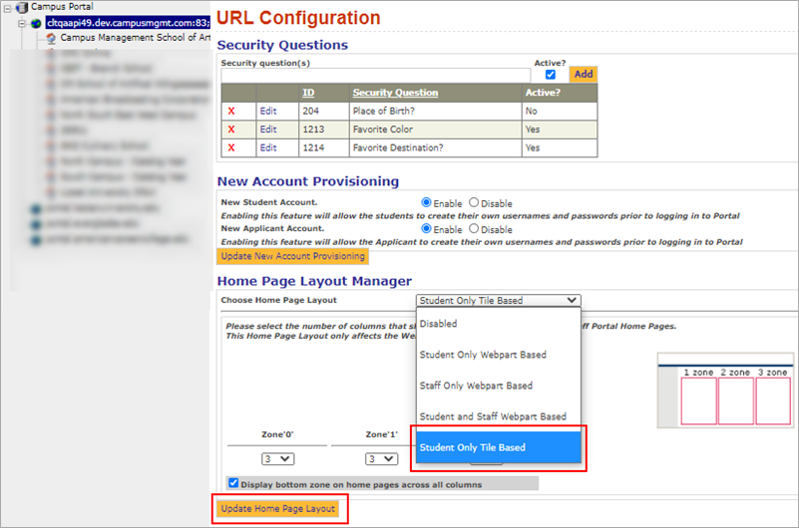Enable New Applicant Account

(427, 229)
